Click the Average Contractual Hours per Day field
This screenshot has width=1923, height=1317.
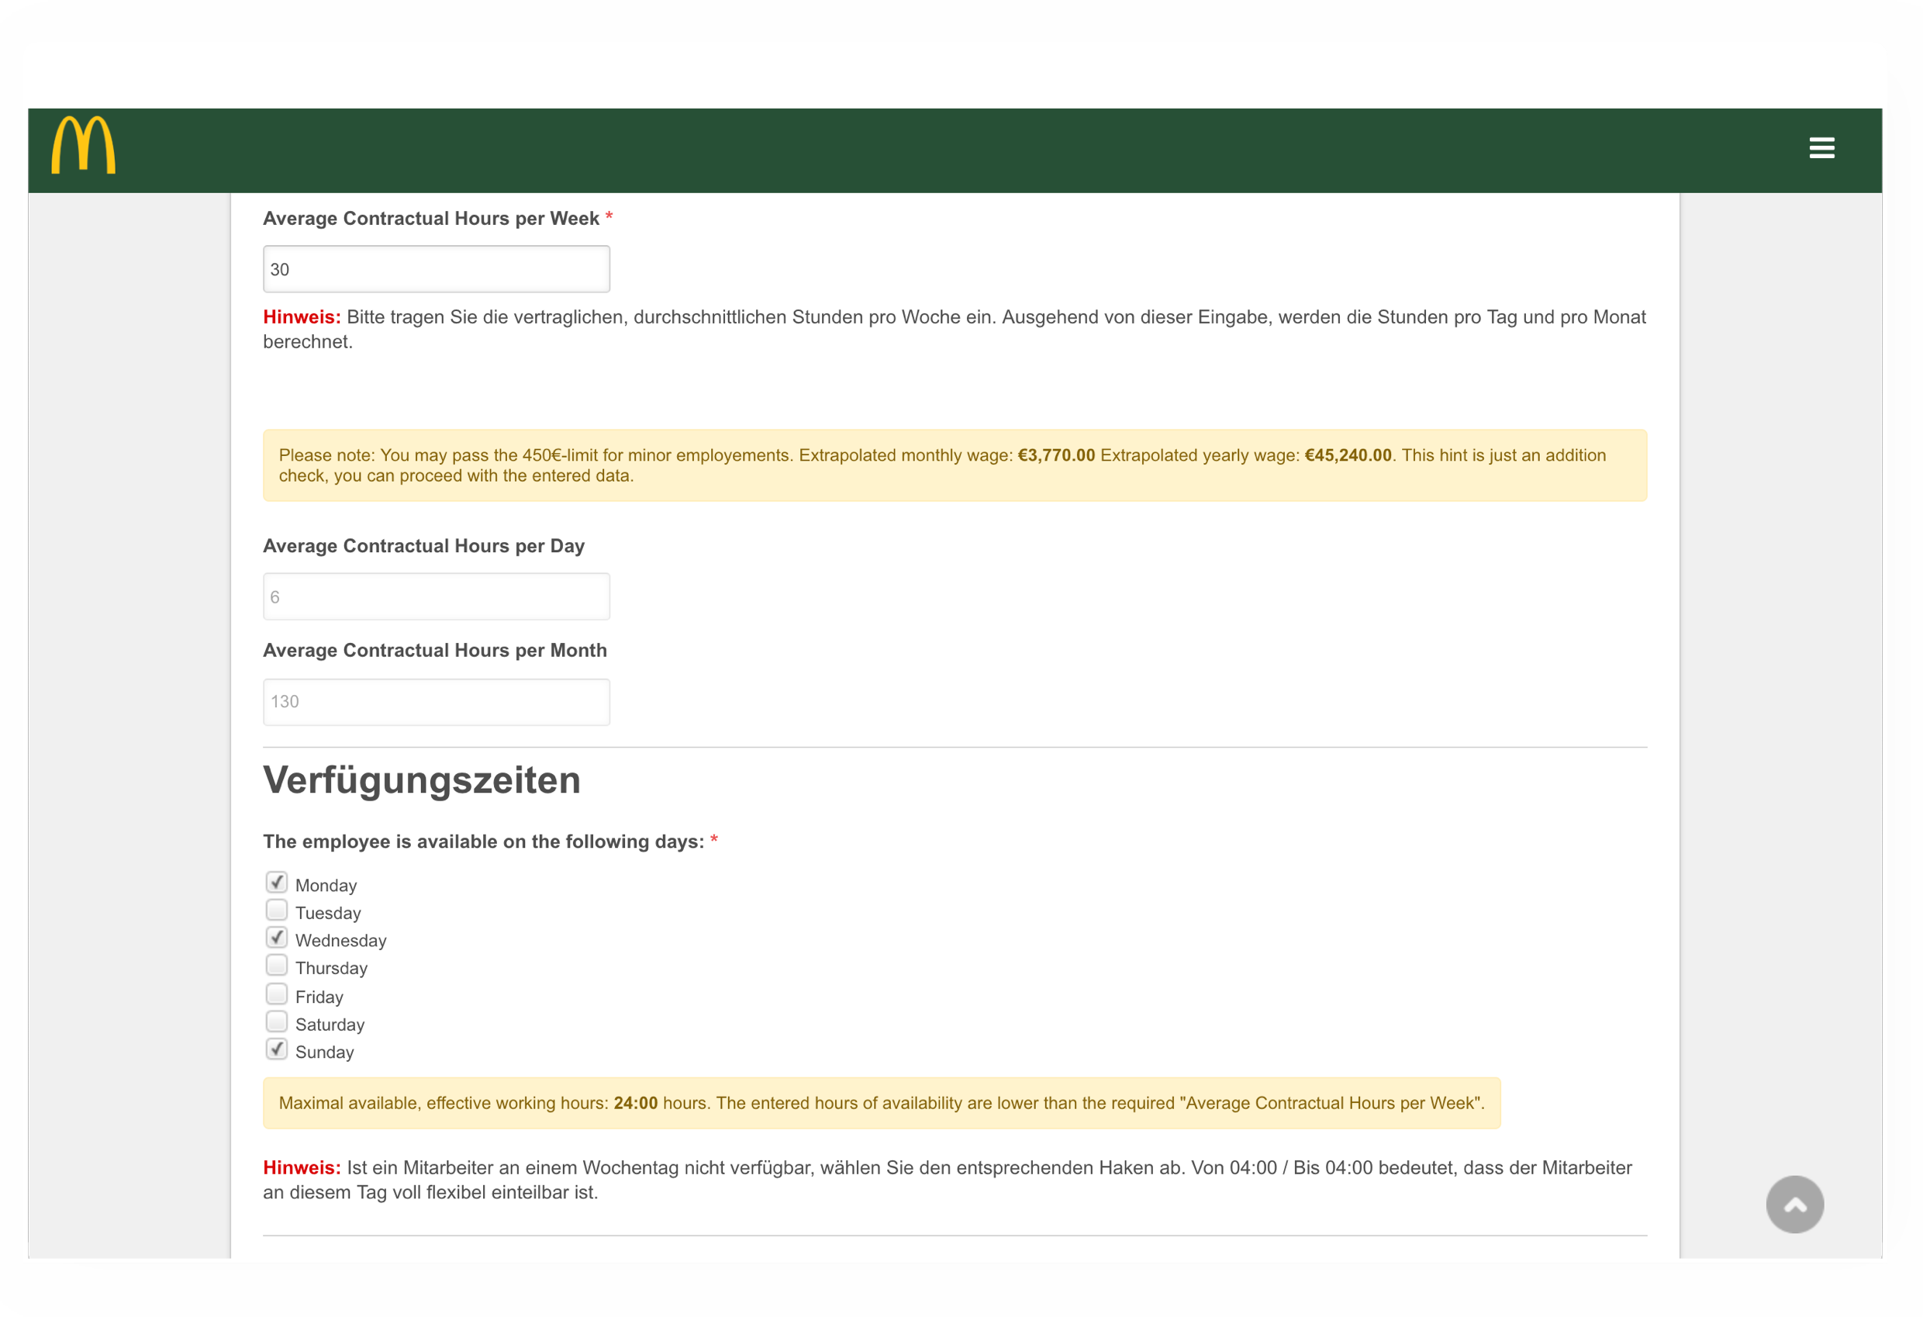[436, 596]
